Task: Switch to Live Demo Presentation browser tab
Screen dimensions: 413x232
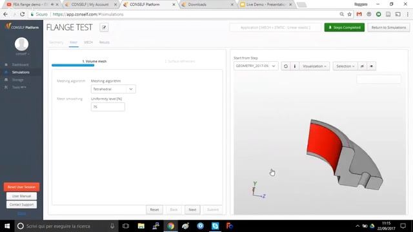Action: point(266,5)
